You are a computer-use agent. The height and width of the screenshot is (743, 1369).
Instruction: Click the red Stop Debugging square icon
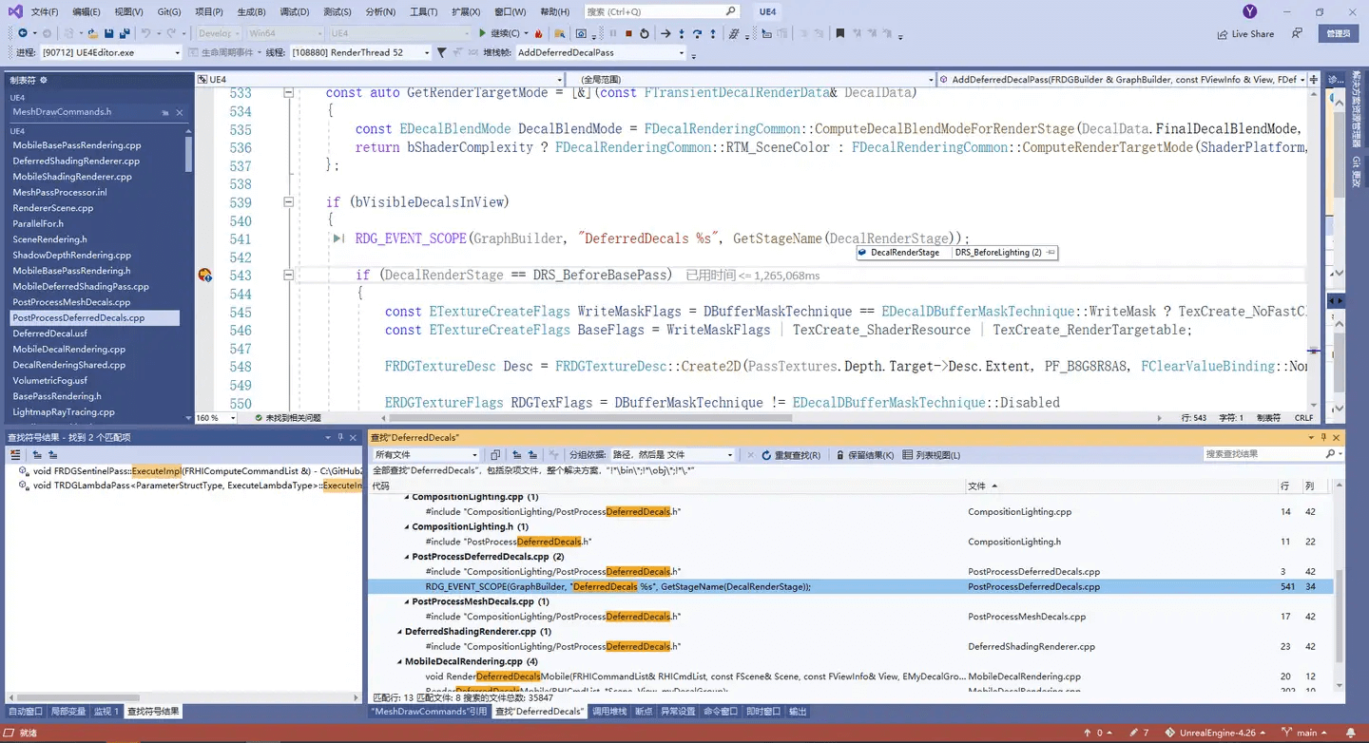(x=628, y=33)
